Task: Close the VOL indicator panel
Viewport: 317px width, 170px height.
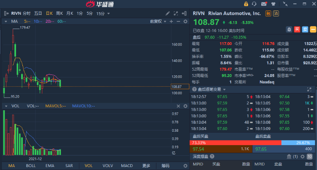Action: click(x=178, y=106)
